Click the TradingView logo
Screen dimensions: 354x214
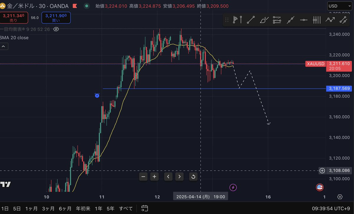pyautogui.click(x=5, y=185)
